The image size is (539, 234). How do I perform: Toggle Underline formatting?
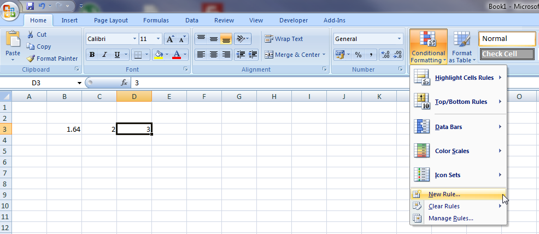pos(116,55)
